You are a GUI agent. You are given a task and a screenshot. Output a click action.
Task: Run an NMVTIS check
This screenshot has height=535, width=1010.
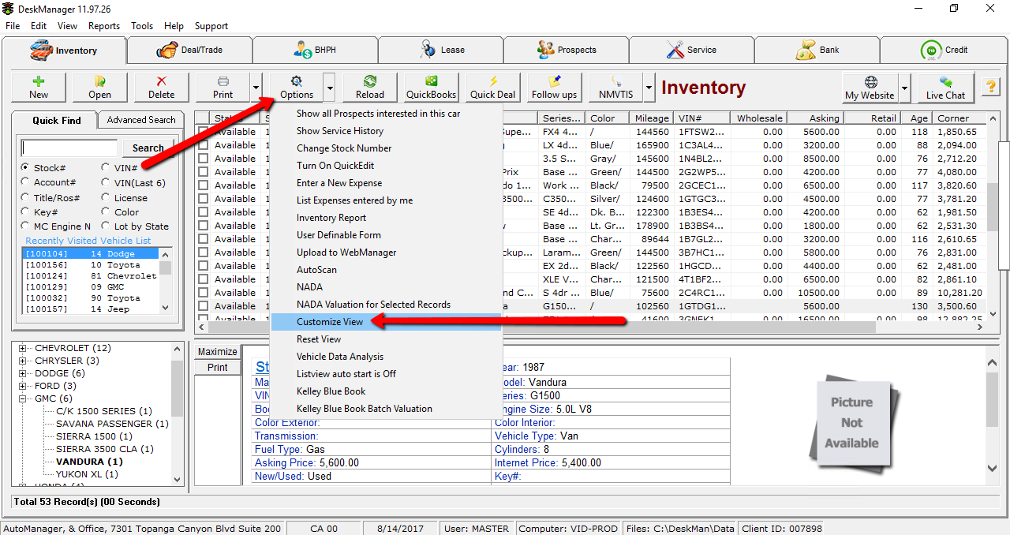pos(616,87)
